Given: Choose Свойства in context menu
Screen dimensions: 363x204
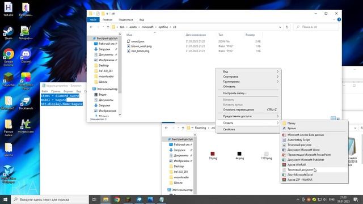Looking at the screenshot, I should point(248,130).
